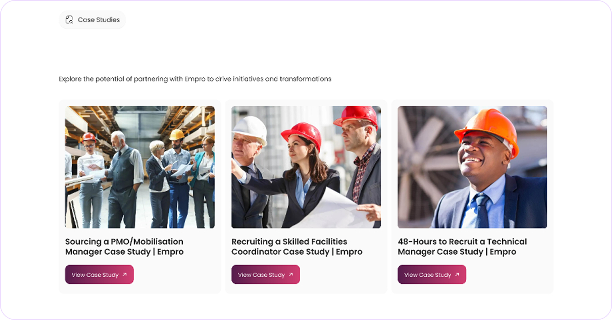This screenshot has height=320, width=612.
Task: Open the Recruiting a Skilled Facilities Coordinator title
Action: pyautogui.click(x=297, y=247)
